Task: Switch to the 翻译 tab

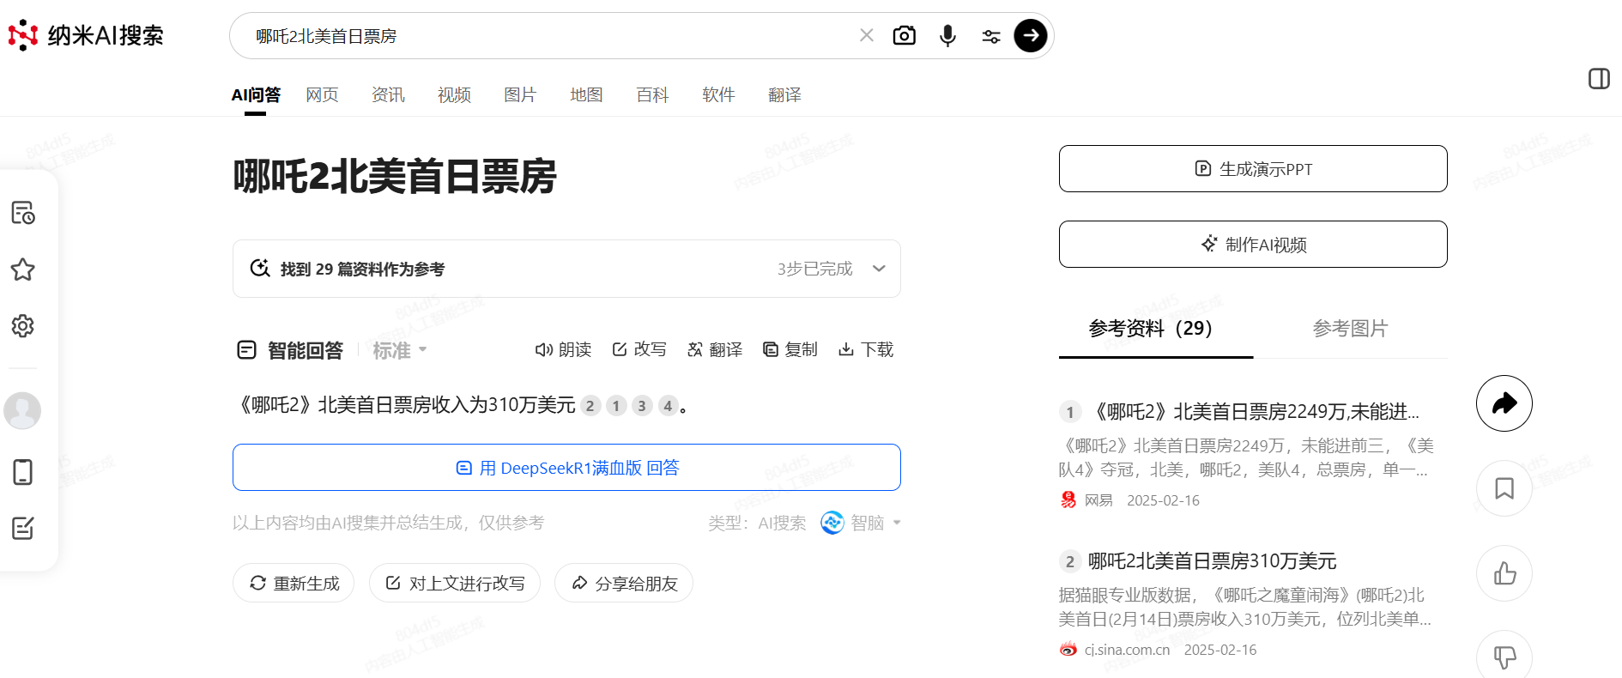Action: 784,94
